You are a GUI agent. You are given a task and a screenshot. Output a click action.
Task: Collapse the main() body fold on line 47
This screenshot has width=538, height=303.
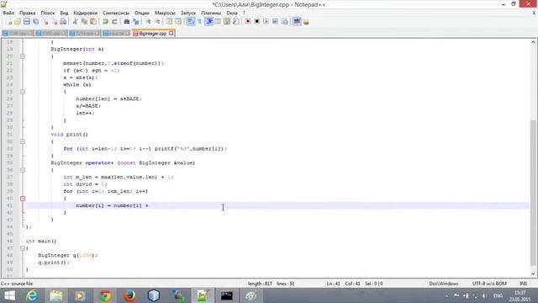pyautogui.click(x=23, y=248)
